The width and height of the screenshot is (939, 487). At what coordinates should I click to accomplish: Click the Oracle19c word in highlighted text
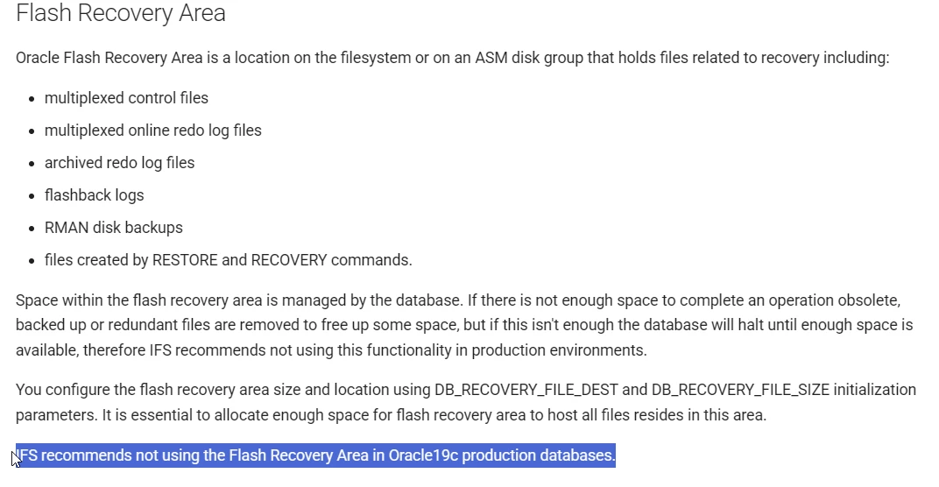click(x=423, y=455)
